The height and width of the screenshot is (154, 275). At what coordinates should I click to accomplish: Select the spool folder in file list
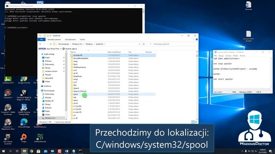[x=113, y=94]
